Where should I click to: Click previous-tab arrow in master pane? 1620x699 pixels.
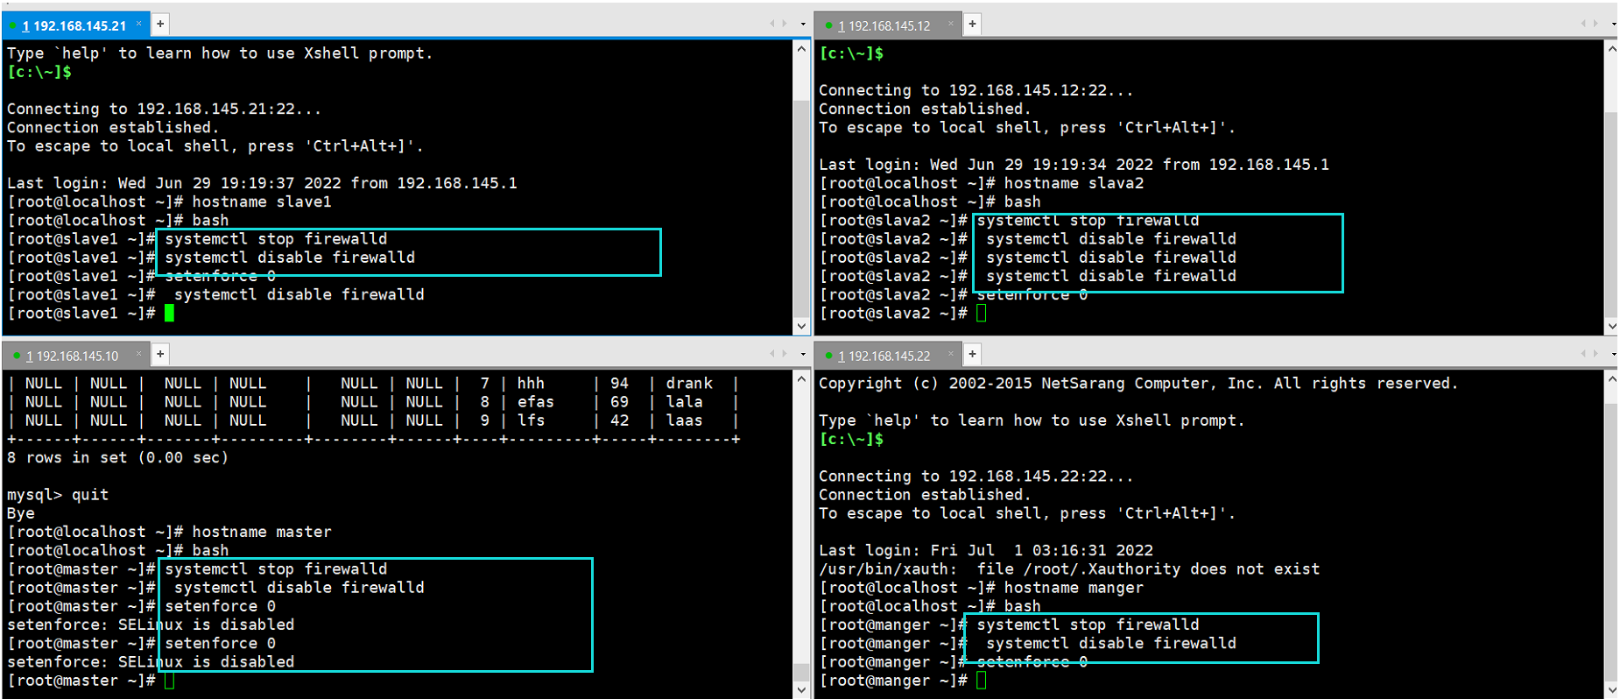[771, 354]
